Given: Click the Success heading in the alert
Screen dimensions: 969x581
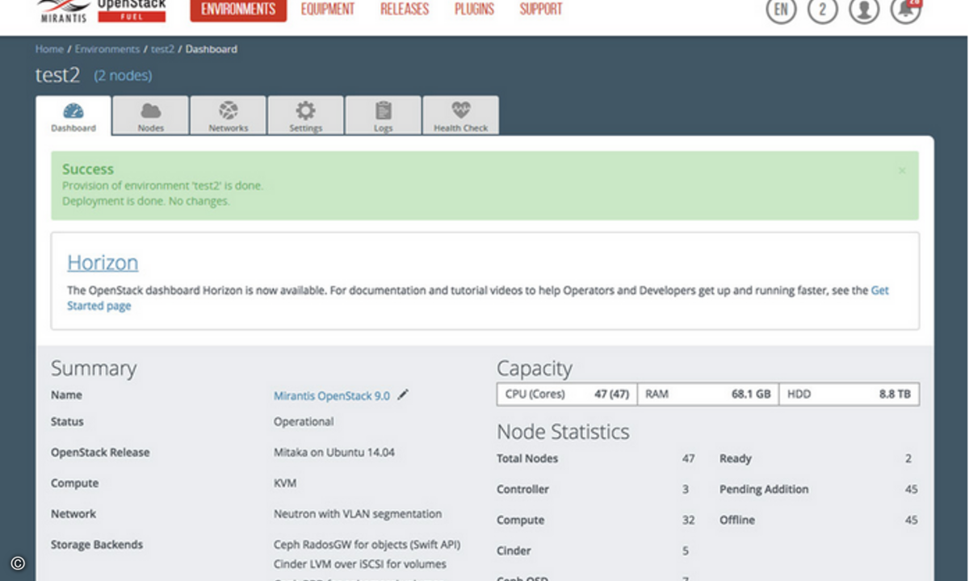Looking at the screenshot, I should coord(88,169).
